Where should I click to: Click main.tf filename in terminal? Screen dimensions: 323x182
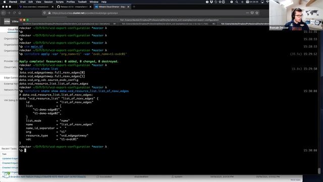37,47
